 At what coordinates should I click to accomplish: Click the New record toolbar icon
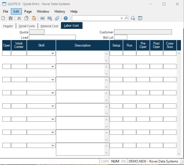[3, 18]
